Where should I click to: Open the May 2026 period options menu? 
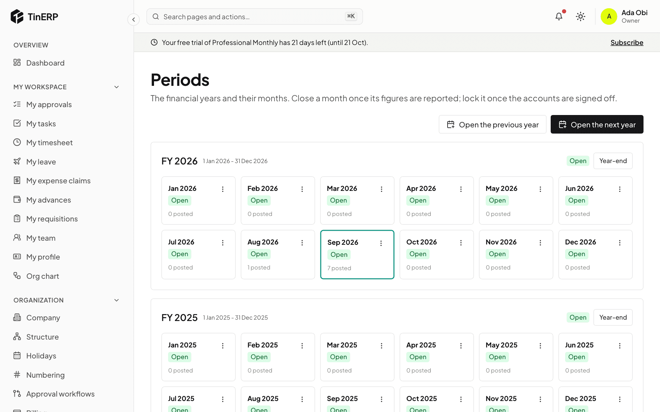(x=540, y=189)
